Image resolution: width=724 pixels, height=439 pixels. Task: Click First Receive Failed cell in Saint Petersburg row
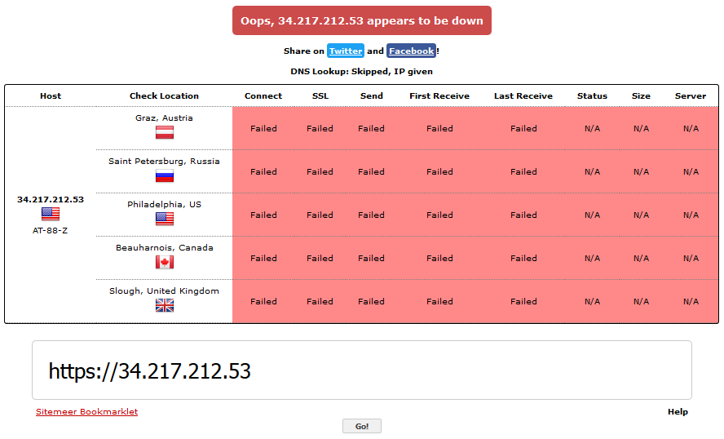tap(439, 172)
